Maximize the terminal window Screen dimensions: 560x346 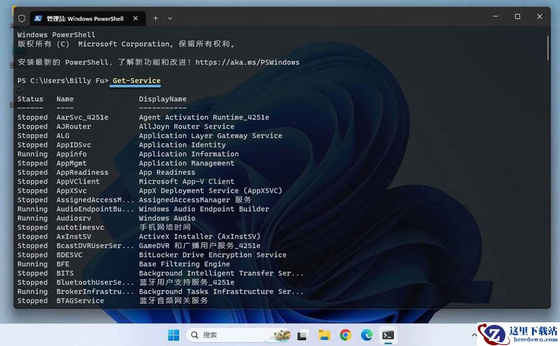click(x=518, y=16)
